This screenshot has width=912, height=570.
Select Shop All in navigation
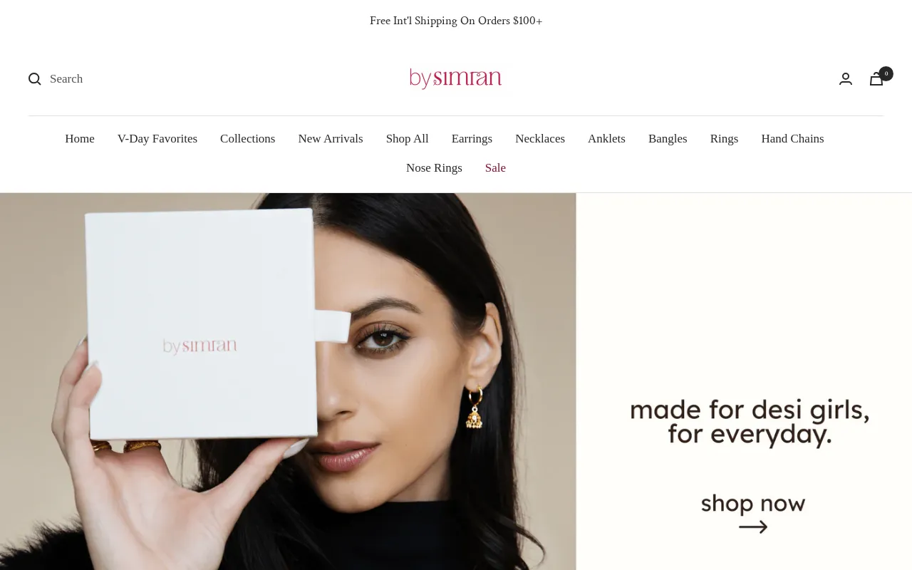[x=408, y=139]
